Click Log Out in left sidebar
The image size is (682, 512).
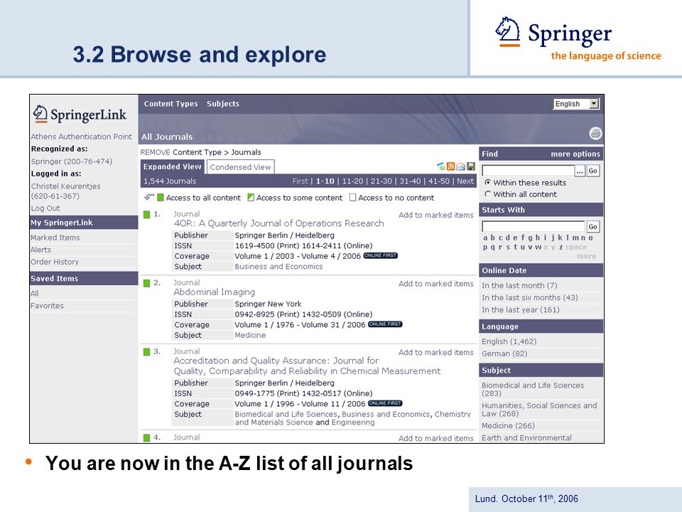click(45, 208)
